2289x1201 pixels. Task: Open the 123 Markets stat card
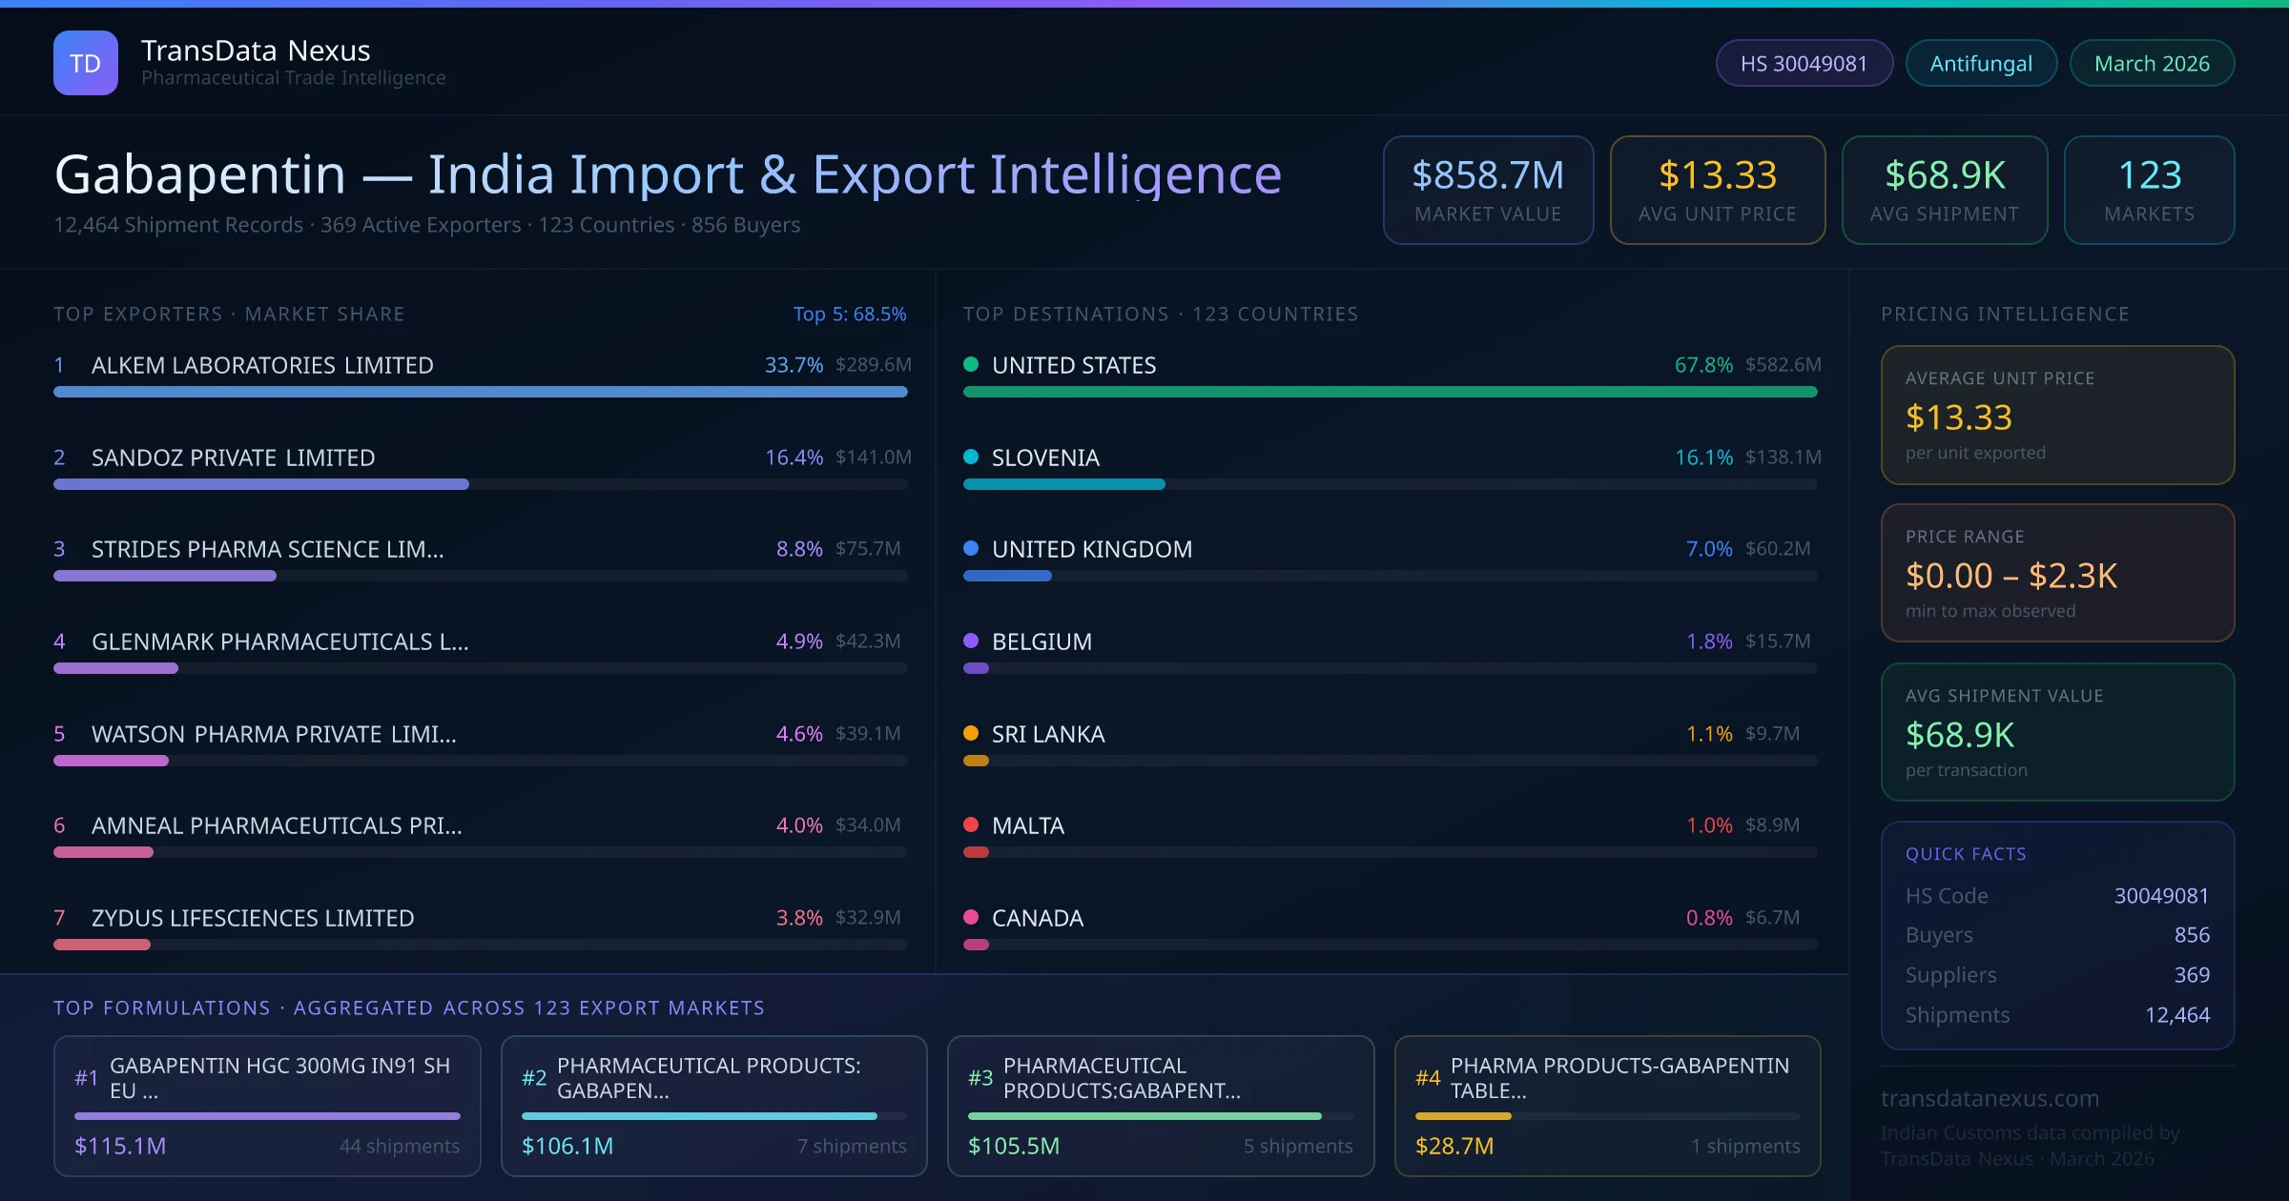pyautogui.click(x=2149, y=190)
